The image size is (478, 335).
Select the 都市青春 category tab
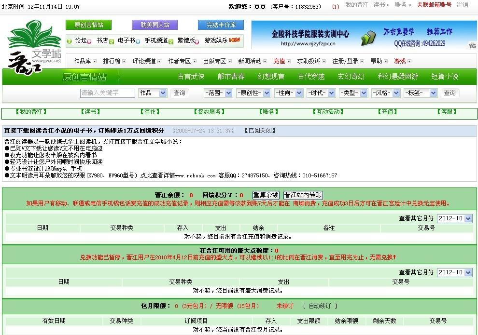pos(231,77)
